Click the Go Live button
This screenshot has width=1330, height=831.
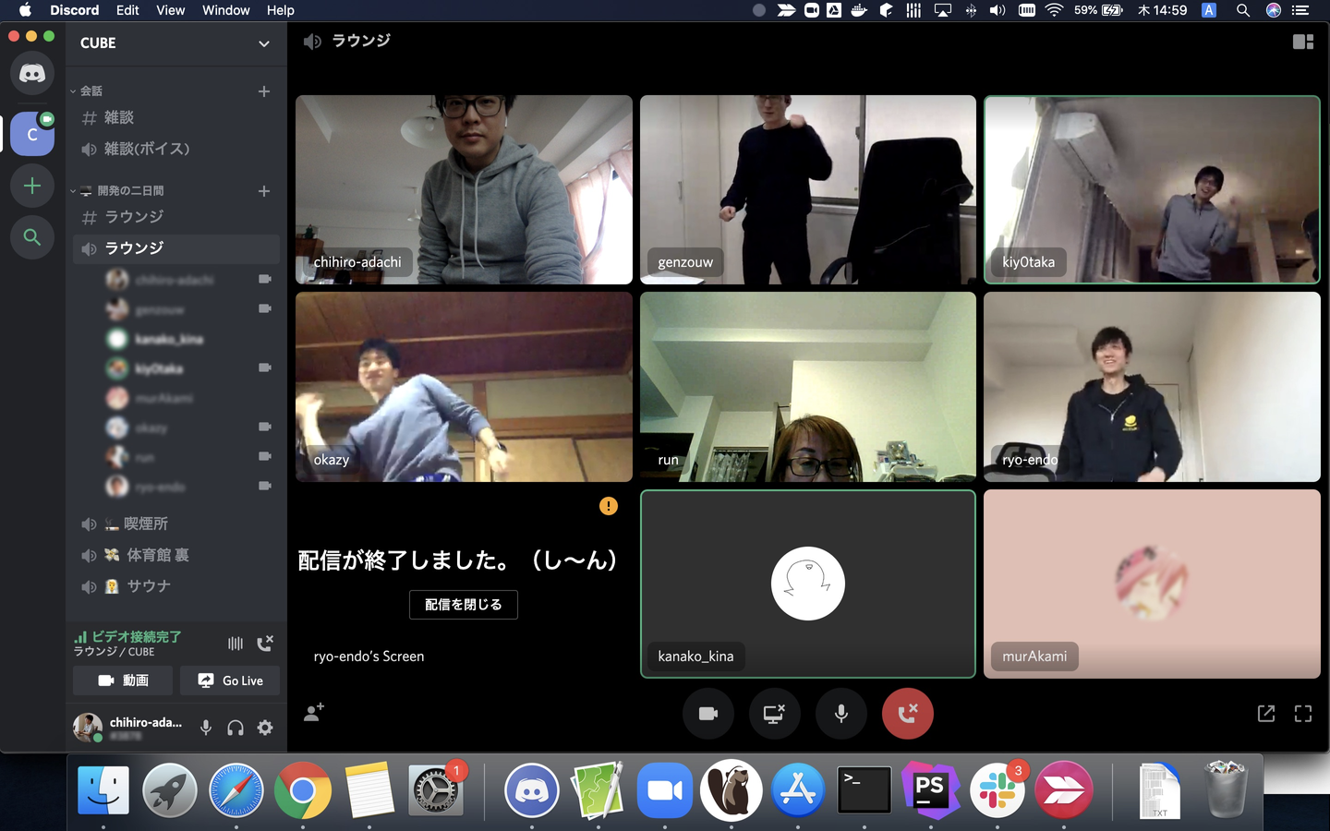coord(230,680)
